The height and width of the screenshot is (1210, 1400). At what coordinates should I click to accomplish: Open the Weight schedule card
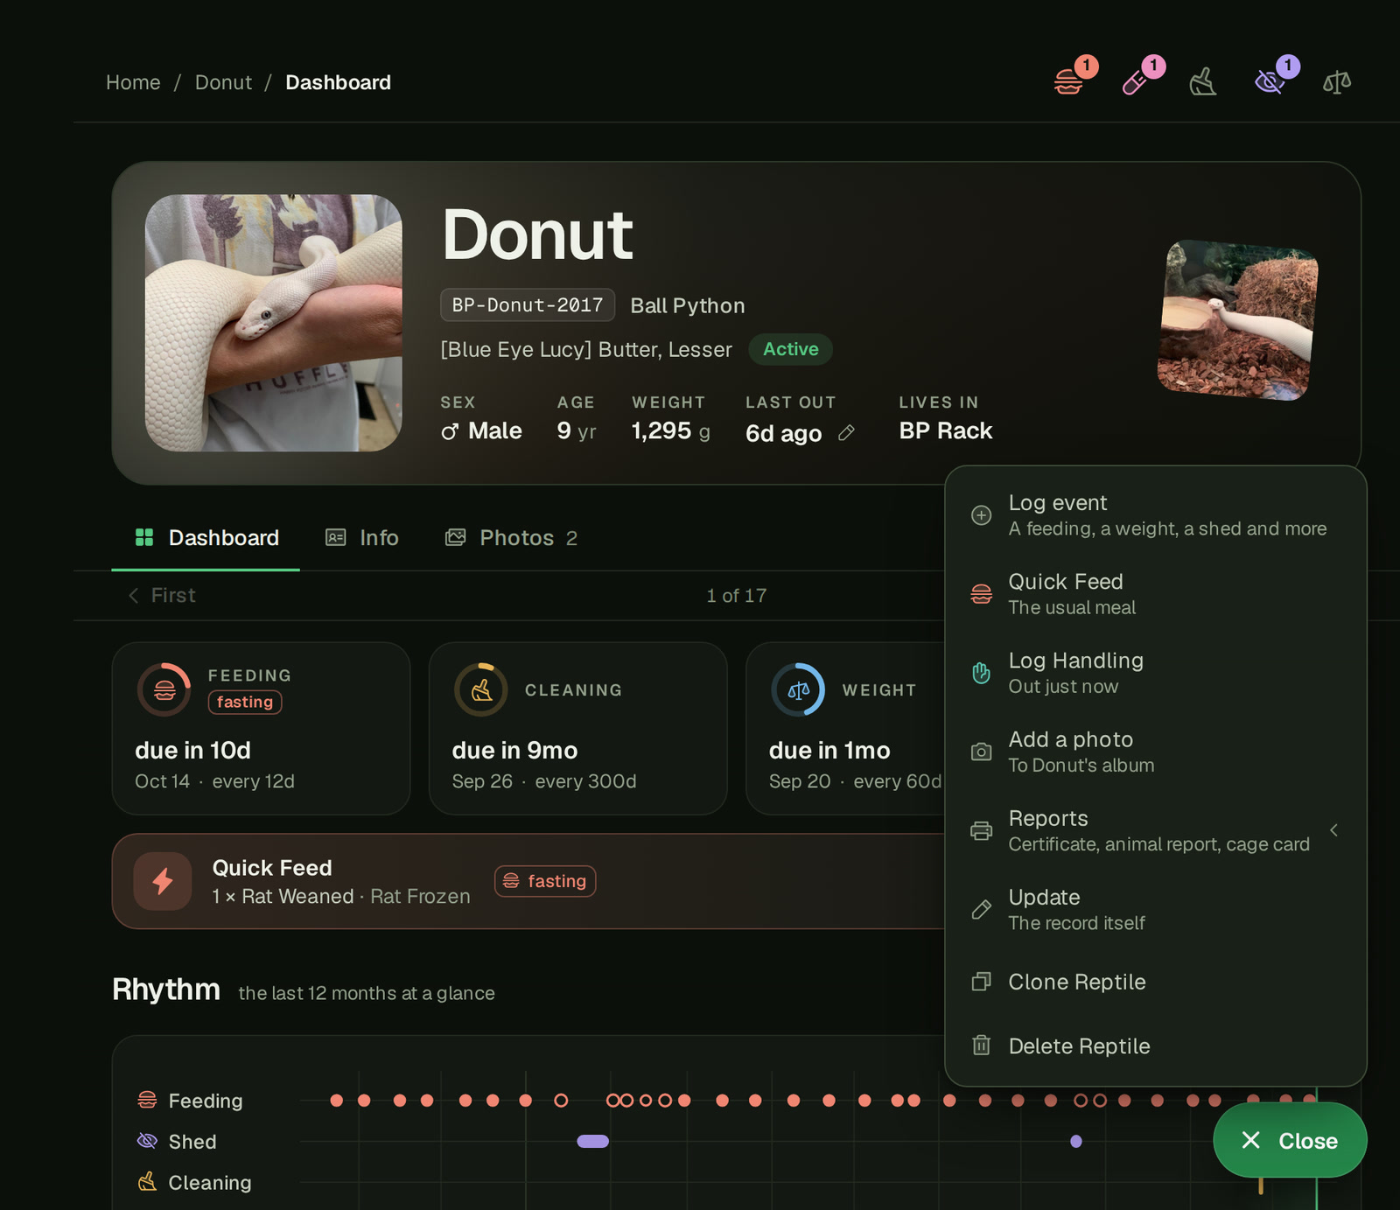pyautogui.click(x=845, y=728)
